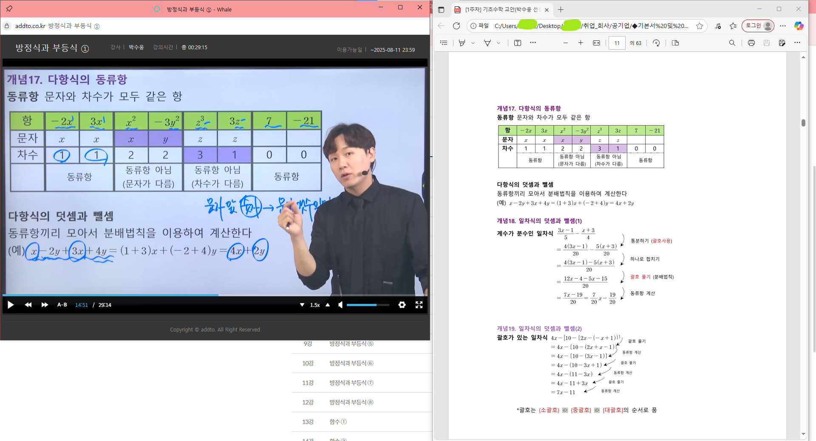Open PDF table of contents panel

[444, 43]
